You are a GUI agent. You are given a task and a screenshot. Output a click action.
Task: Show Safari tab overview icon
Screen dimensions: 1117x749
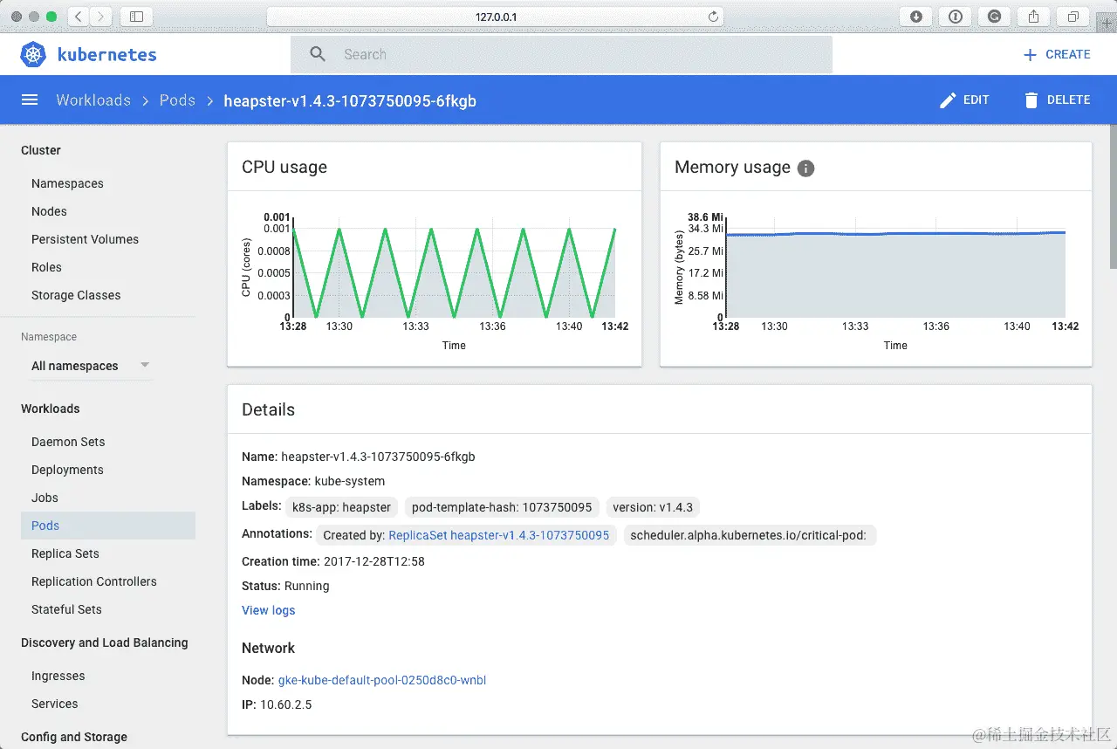[1072, 17]
